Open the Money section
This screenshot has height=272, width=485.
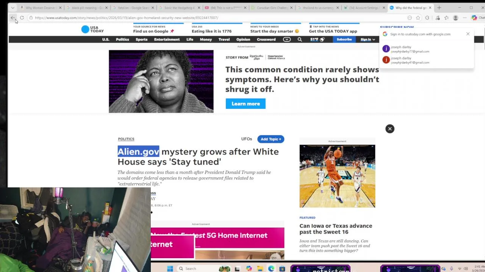pos(206,39)
